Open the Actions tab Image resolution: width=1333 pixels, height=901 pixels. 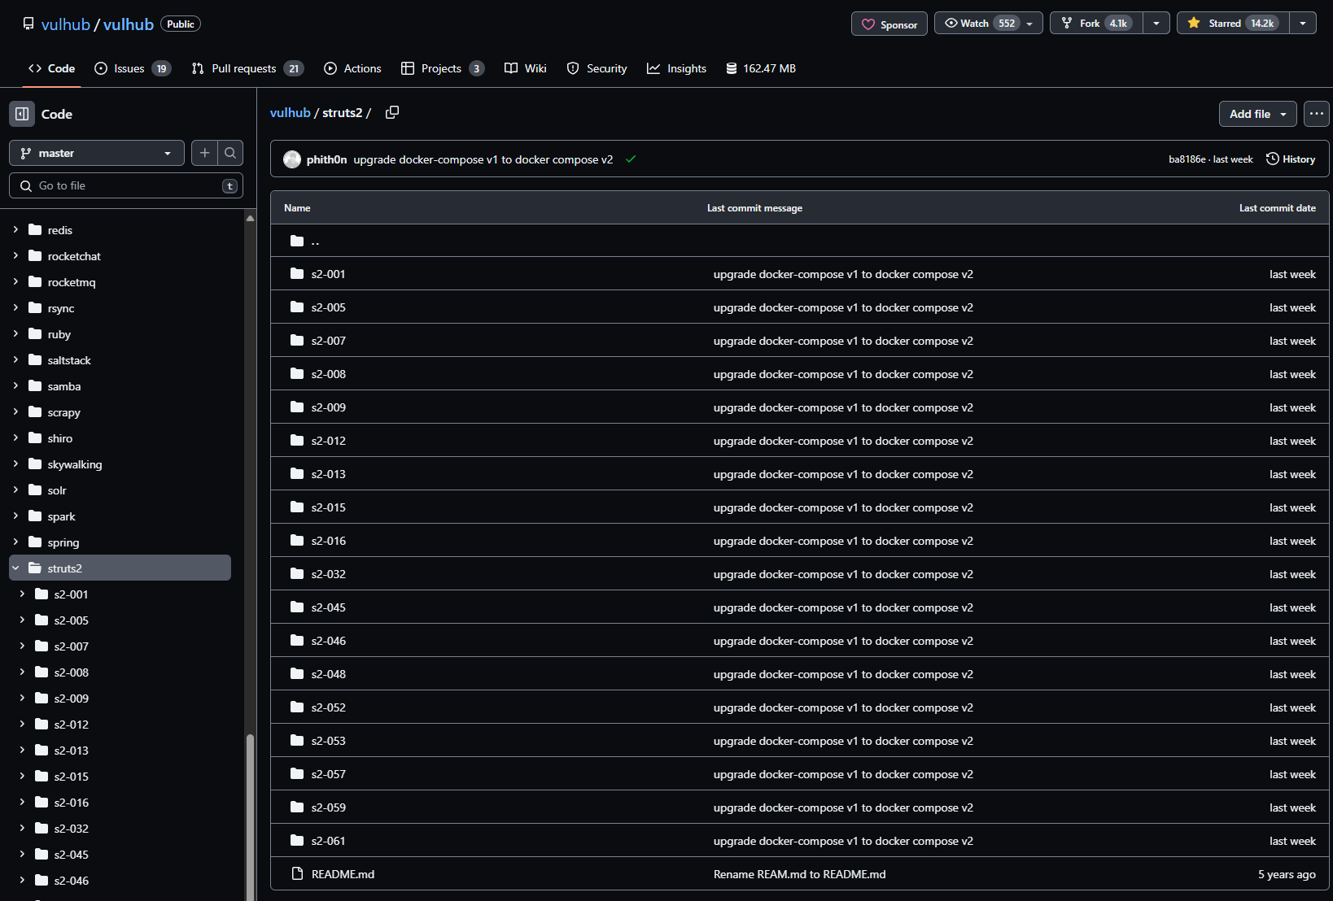tap(352, 68)
